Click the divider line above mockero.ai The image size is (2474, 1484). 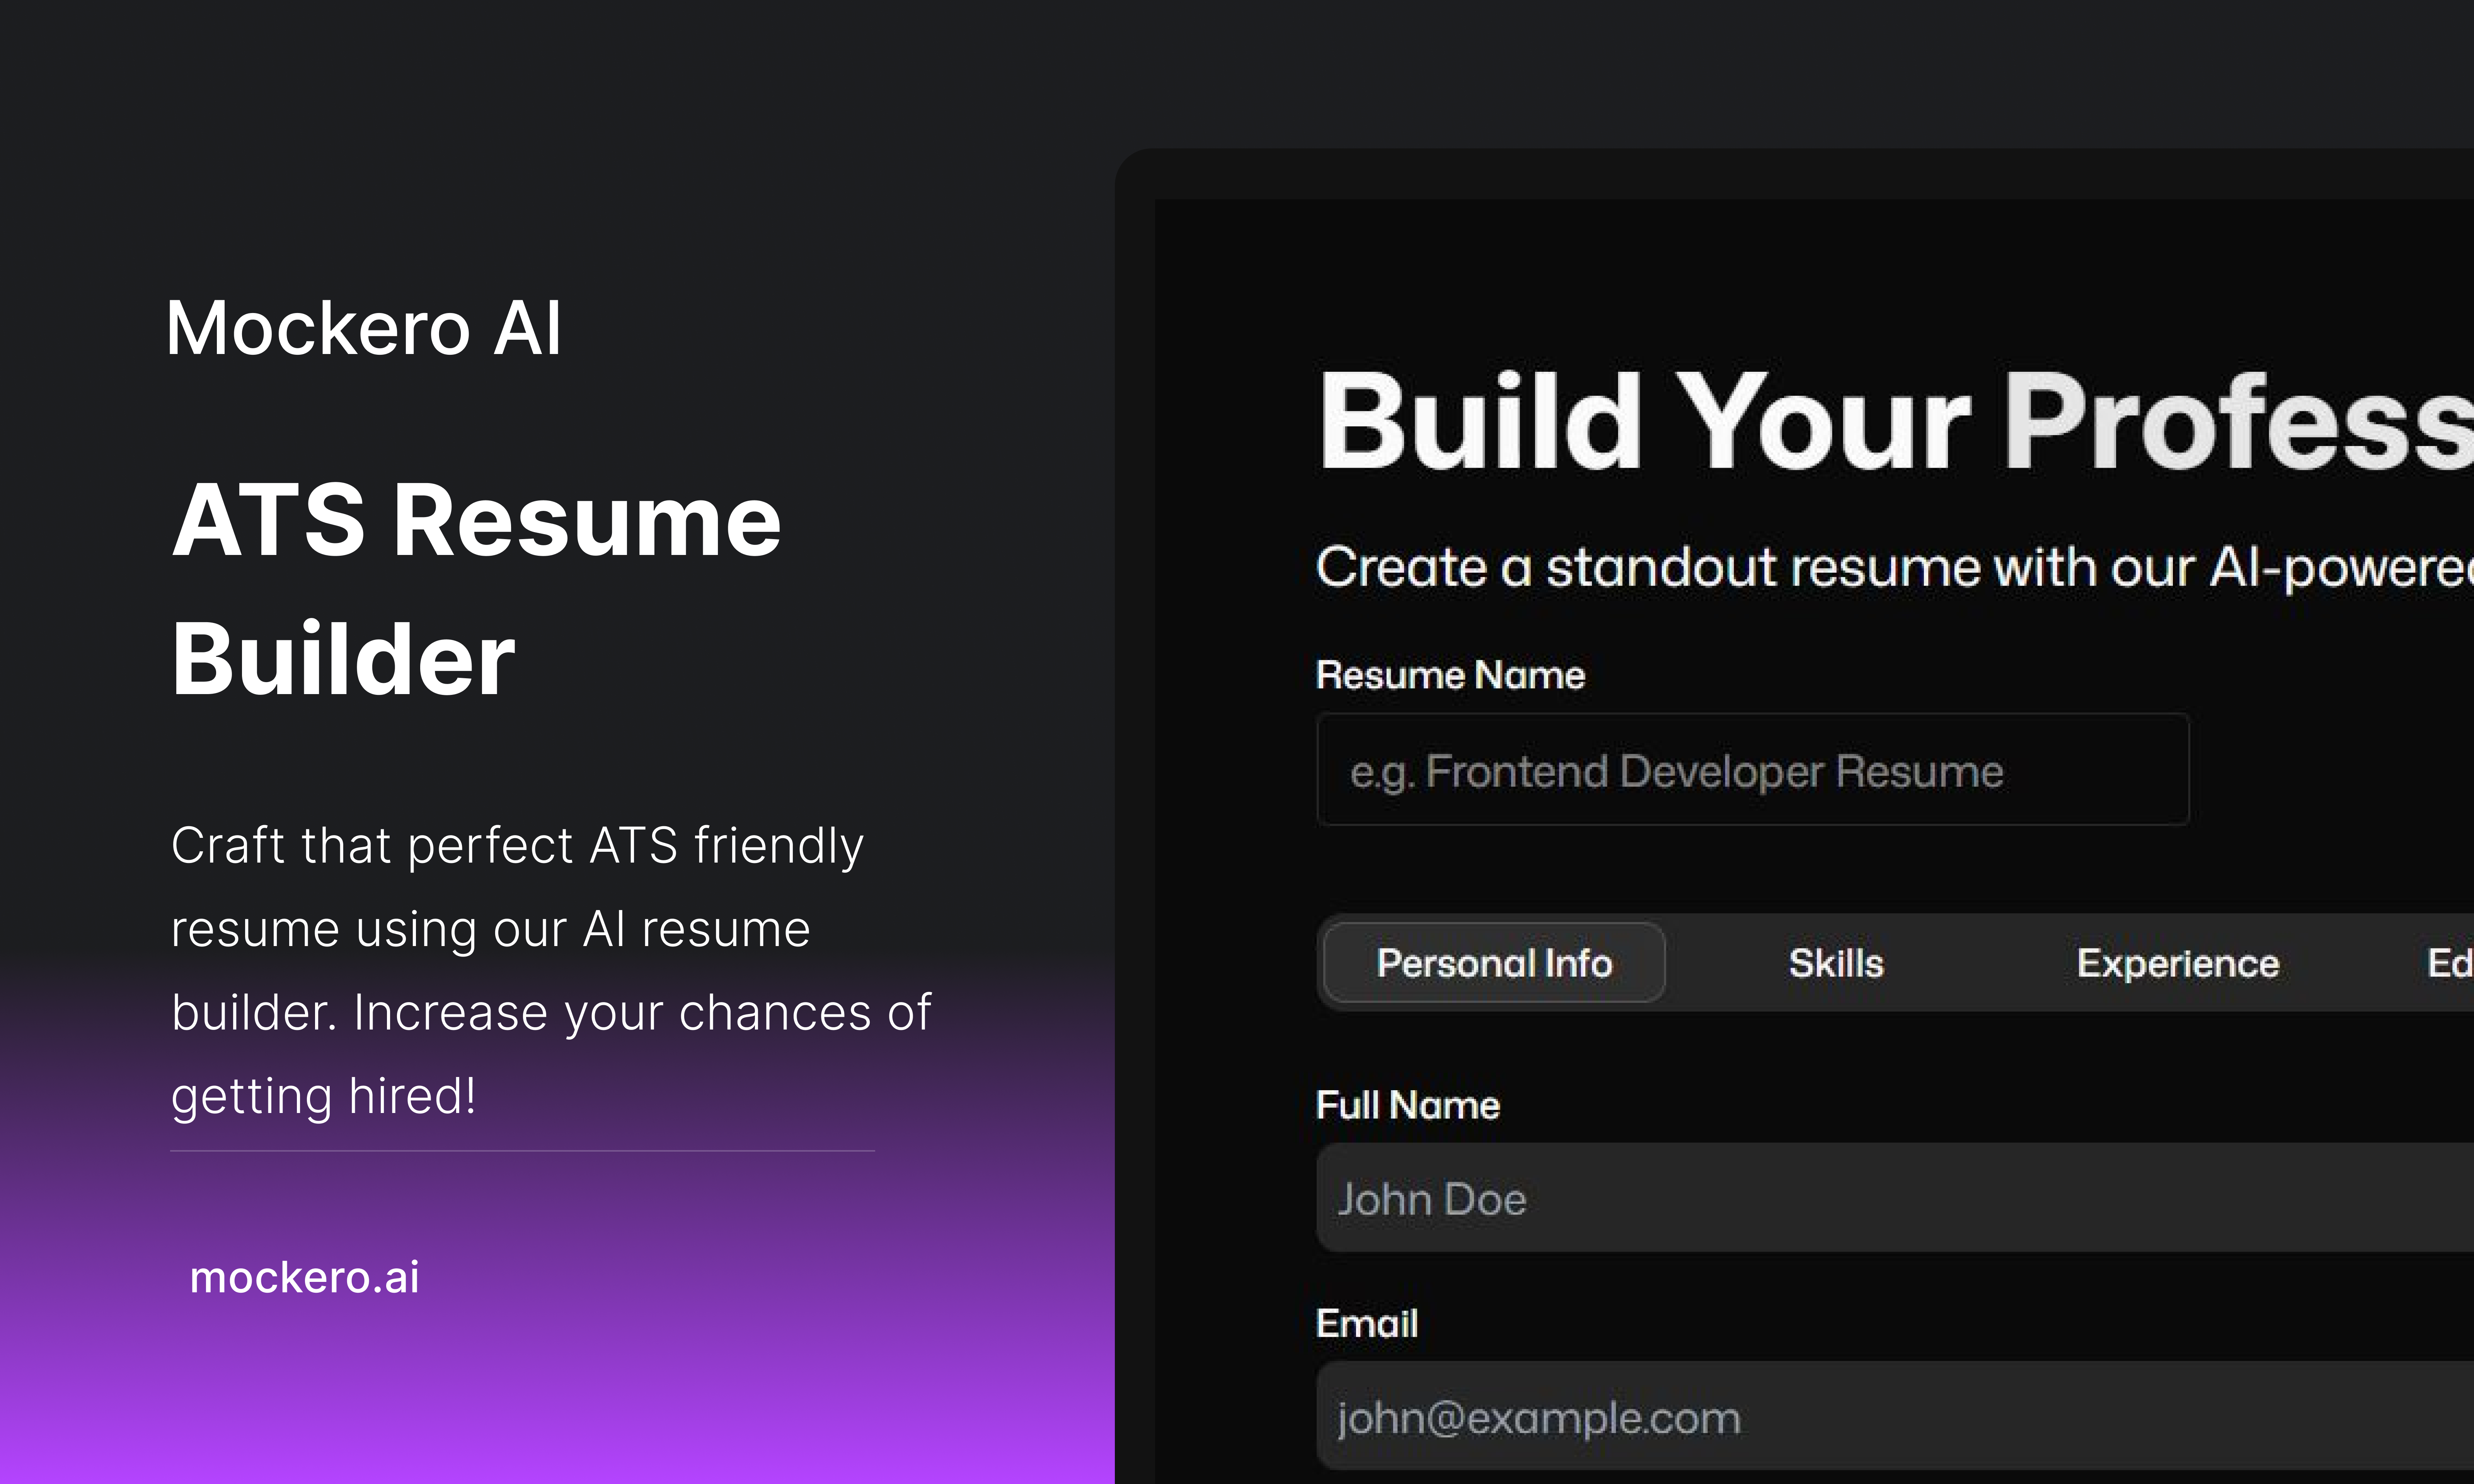[x=522, y=1151]
